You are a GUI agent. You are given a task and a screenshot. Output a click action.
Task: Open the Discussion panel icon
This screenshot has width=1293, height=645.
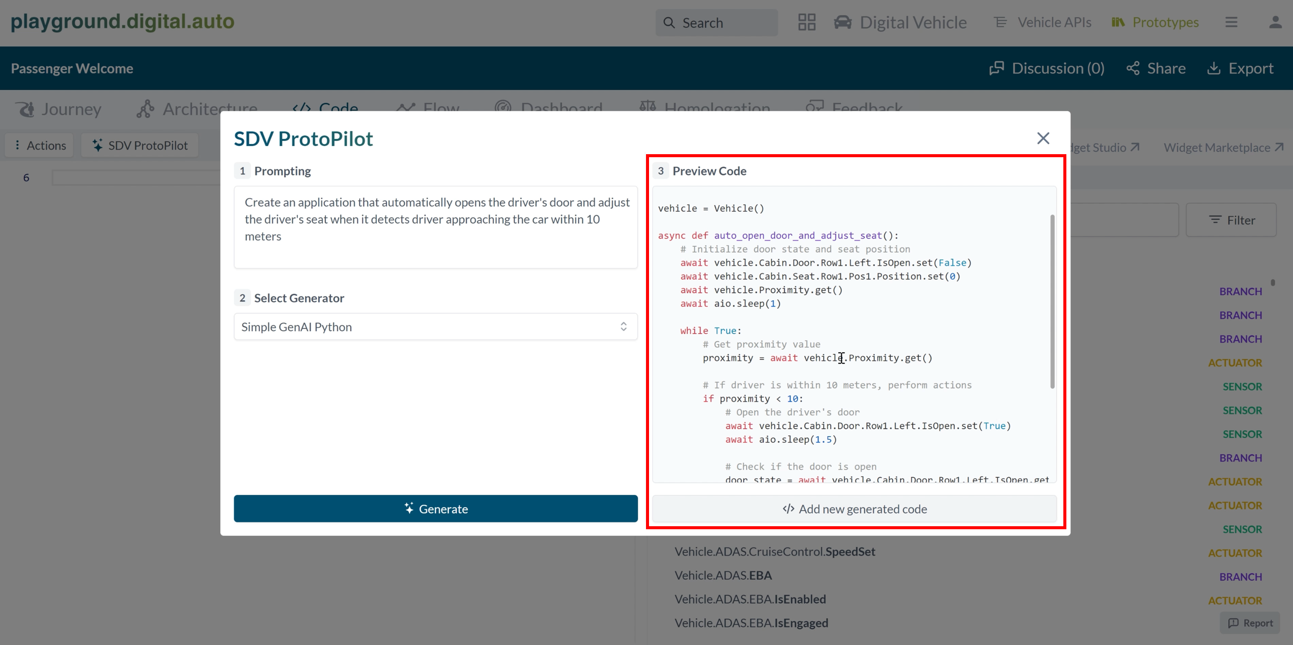998,68
